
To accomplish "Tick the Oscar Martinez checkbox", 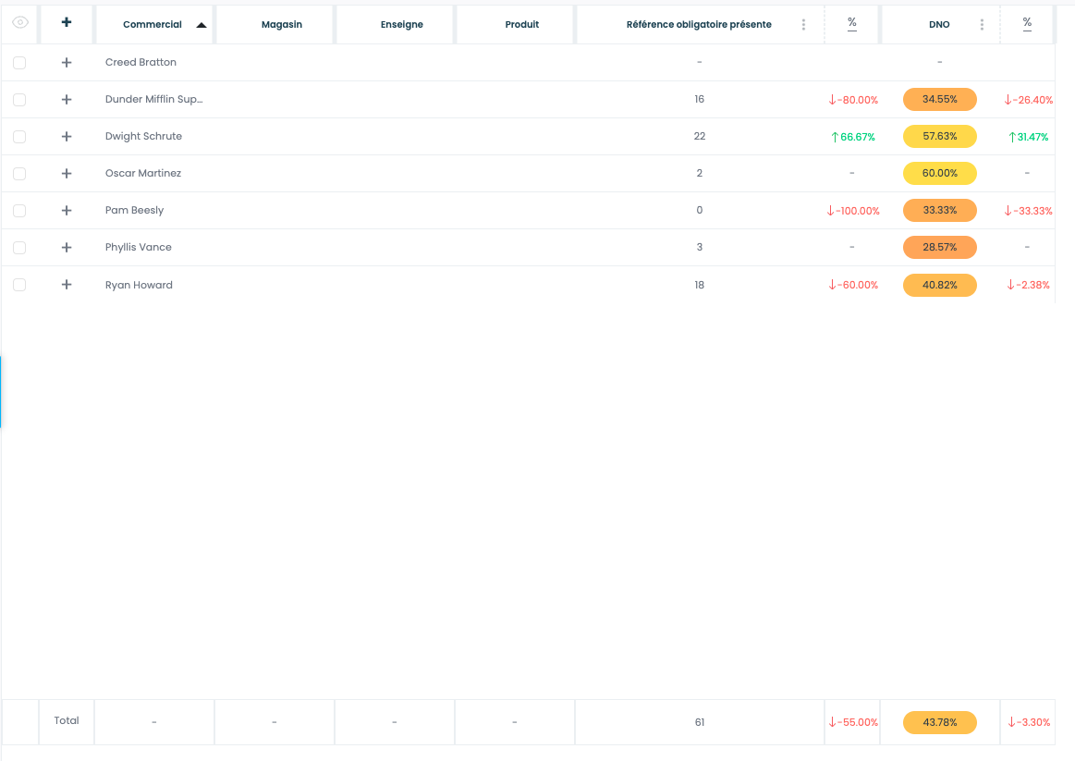I will [x=19, y=174].
